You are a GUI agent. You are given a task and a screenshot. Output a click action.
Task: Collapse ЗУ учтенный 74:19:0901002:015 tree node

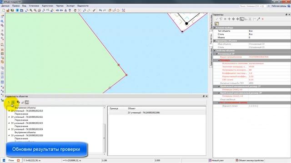point(9,111)
